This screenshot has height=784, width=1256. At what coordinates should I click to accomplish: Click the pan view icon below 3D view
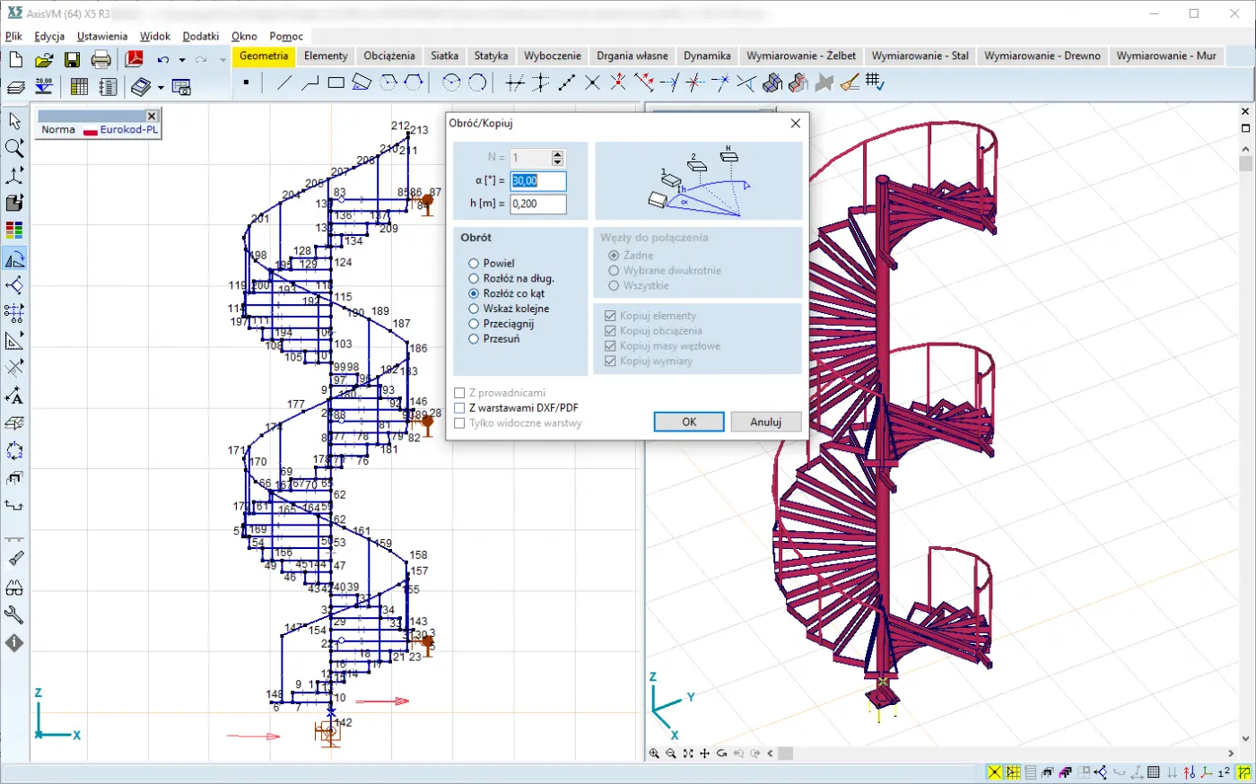pyautogui.click(x=705, y=754)
